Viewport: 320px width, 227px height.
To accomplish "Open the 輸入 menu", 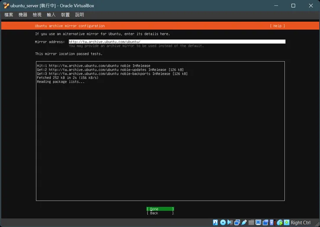I will point(51,15).
